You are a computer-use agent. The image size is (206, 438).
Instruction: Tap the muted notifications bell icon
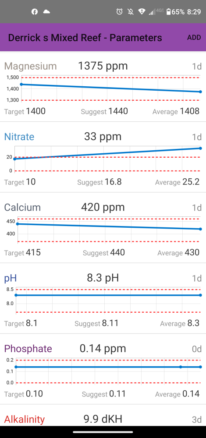coord(131,12)
